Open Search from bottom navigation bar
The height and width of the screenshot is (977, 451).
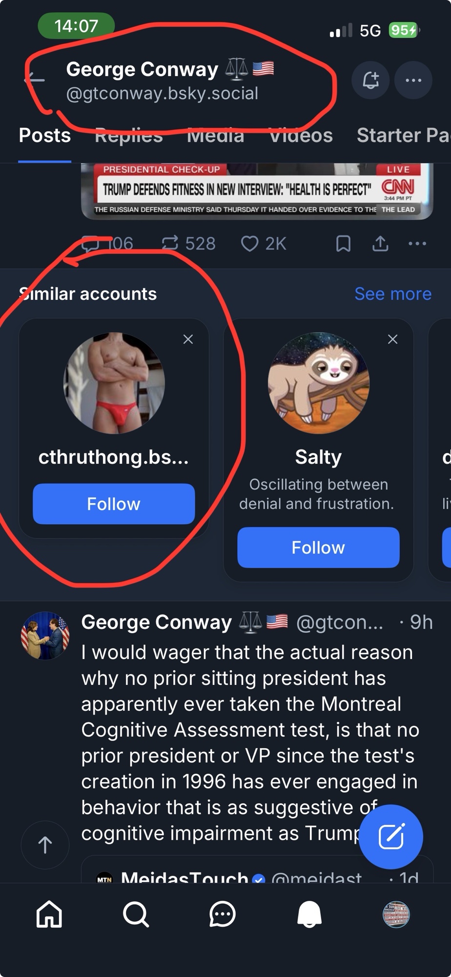(x=136, y=914)
